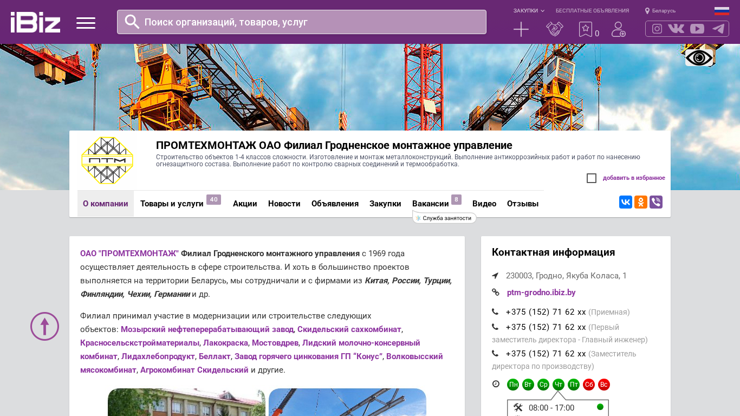Open the ptm-grodno.ibiz.by website link
The height and width of the screenshot is (416, 740).
541,292
